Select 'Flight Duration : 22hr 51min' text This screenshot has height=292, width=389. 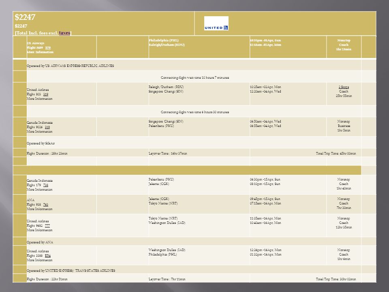[47, 279]
